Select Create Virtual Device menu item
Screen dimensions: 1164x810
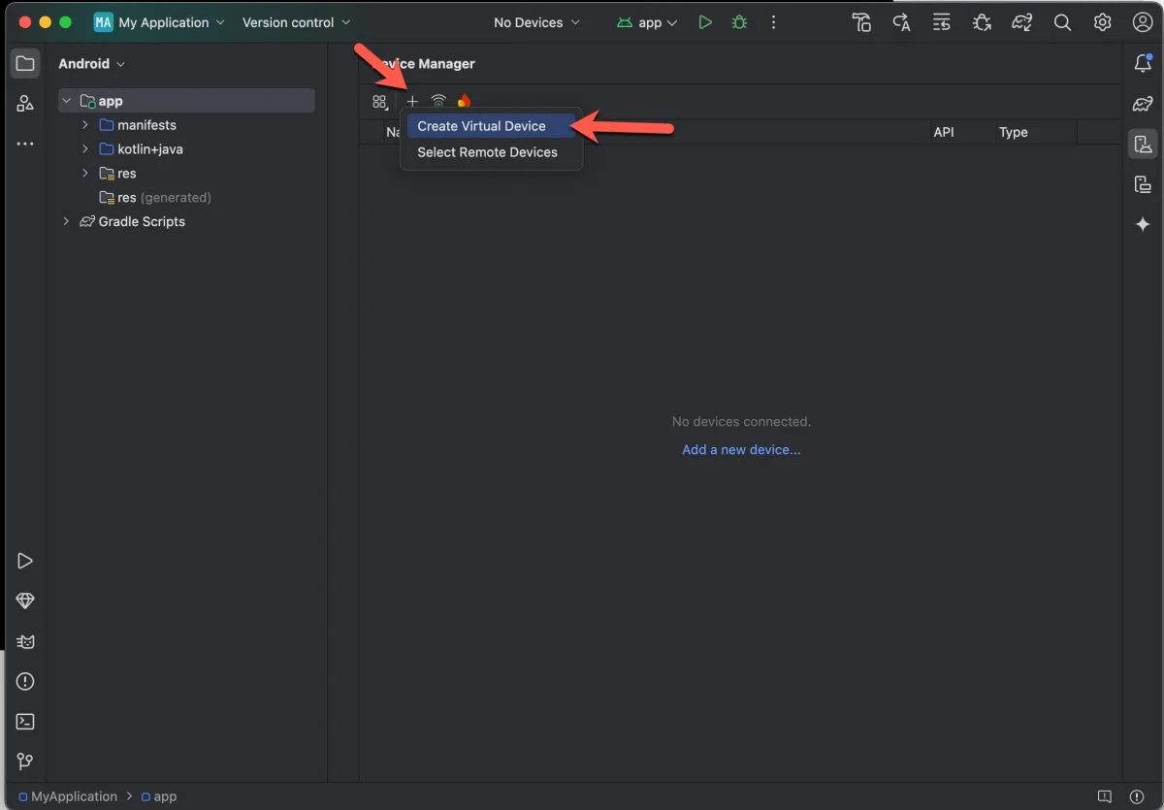[x=481, y=126]
